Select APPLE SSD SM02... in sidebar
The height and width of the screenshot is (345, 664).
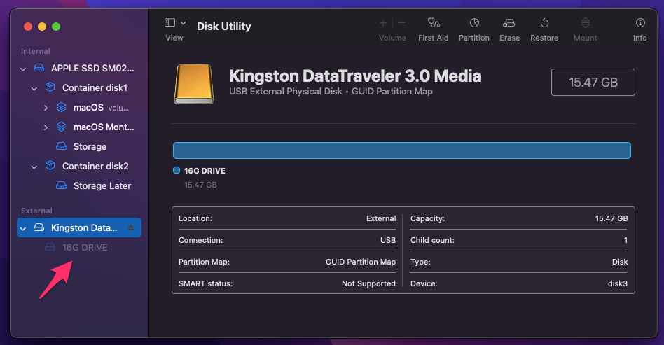pyautogui.click(x=92, y=68)
